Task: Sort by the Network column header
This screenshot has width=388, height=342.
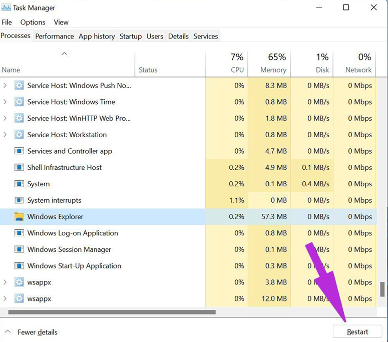Action: coord(354,64)
